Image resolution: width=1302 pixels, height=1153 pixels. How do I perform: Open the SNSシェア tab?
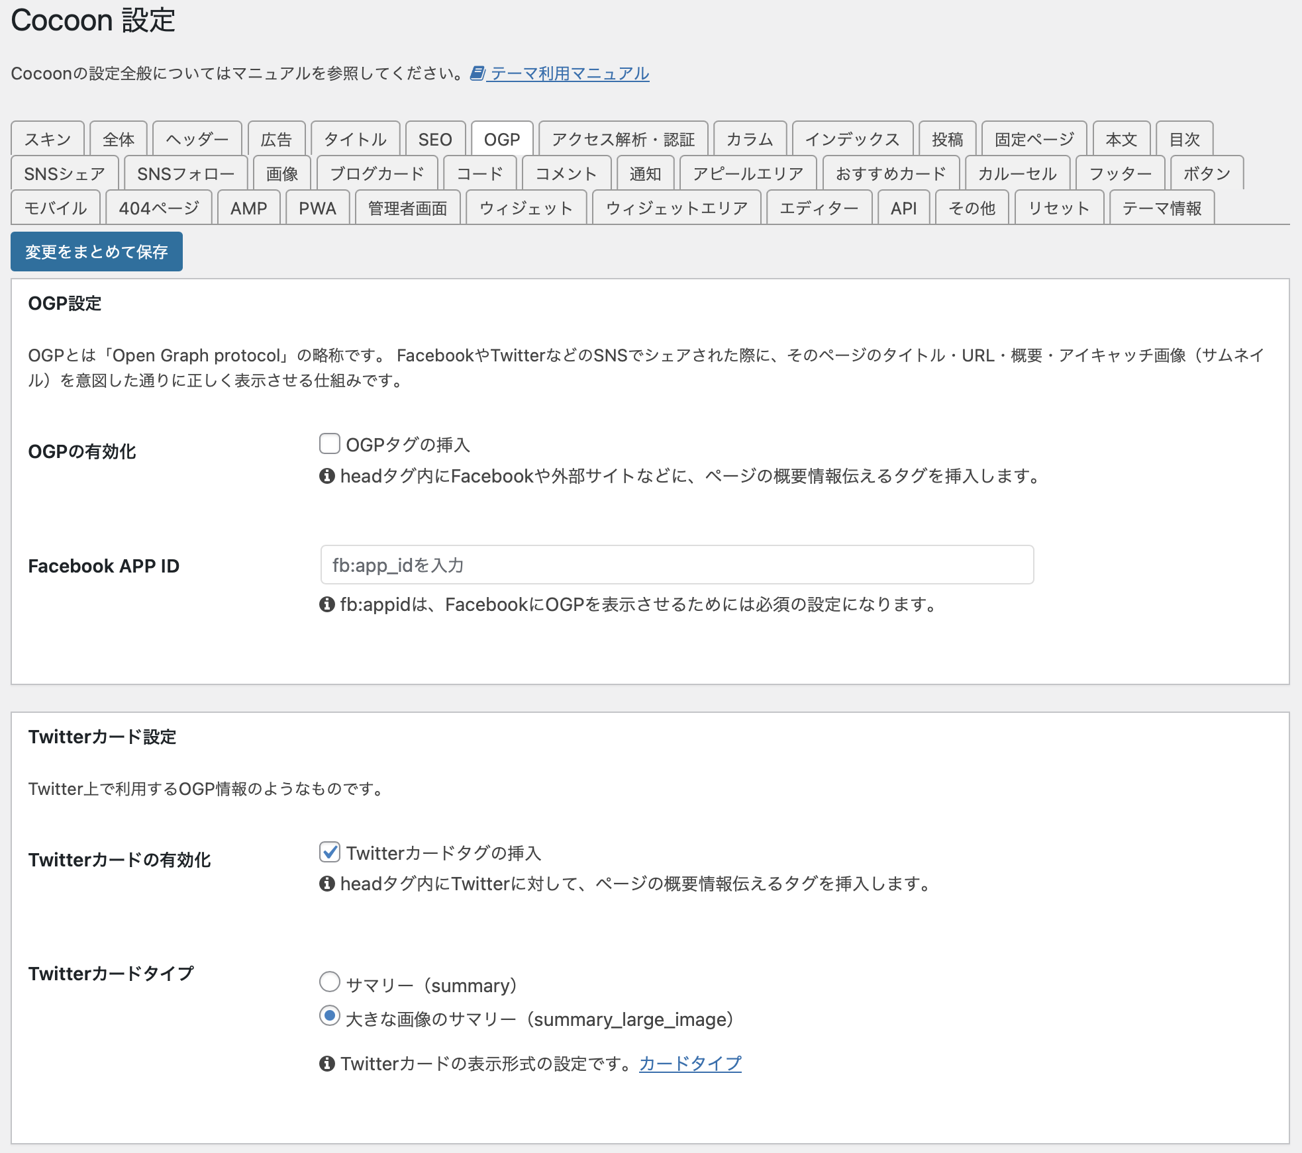click(x=64, y=173)
